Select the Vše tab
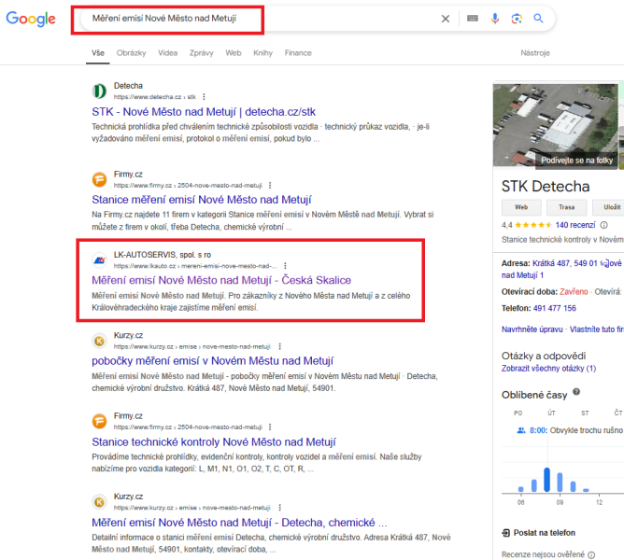 tap(98, 53)
